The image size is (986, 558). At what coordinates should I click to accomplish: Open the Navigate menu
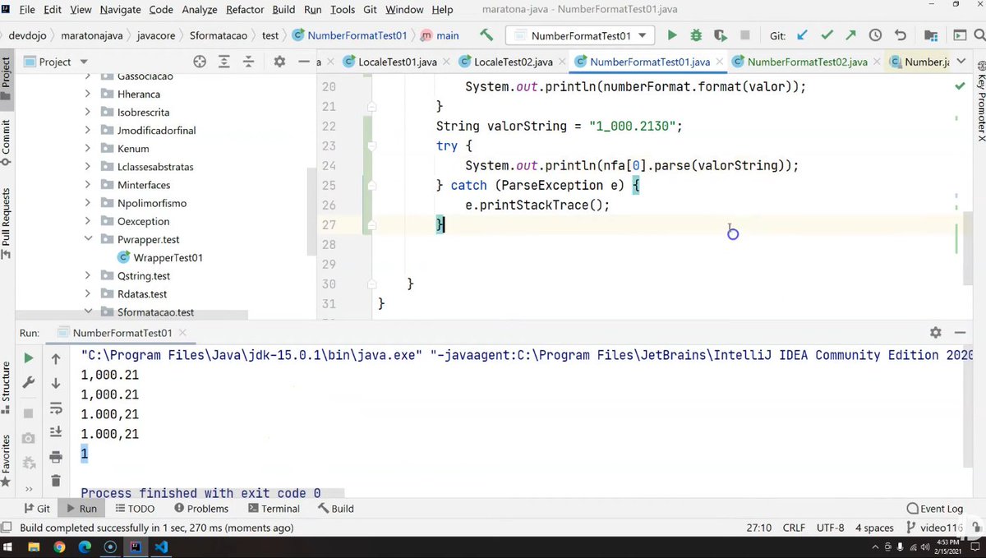click(x=121, y=10)
